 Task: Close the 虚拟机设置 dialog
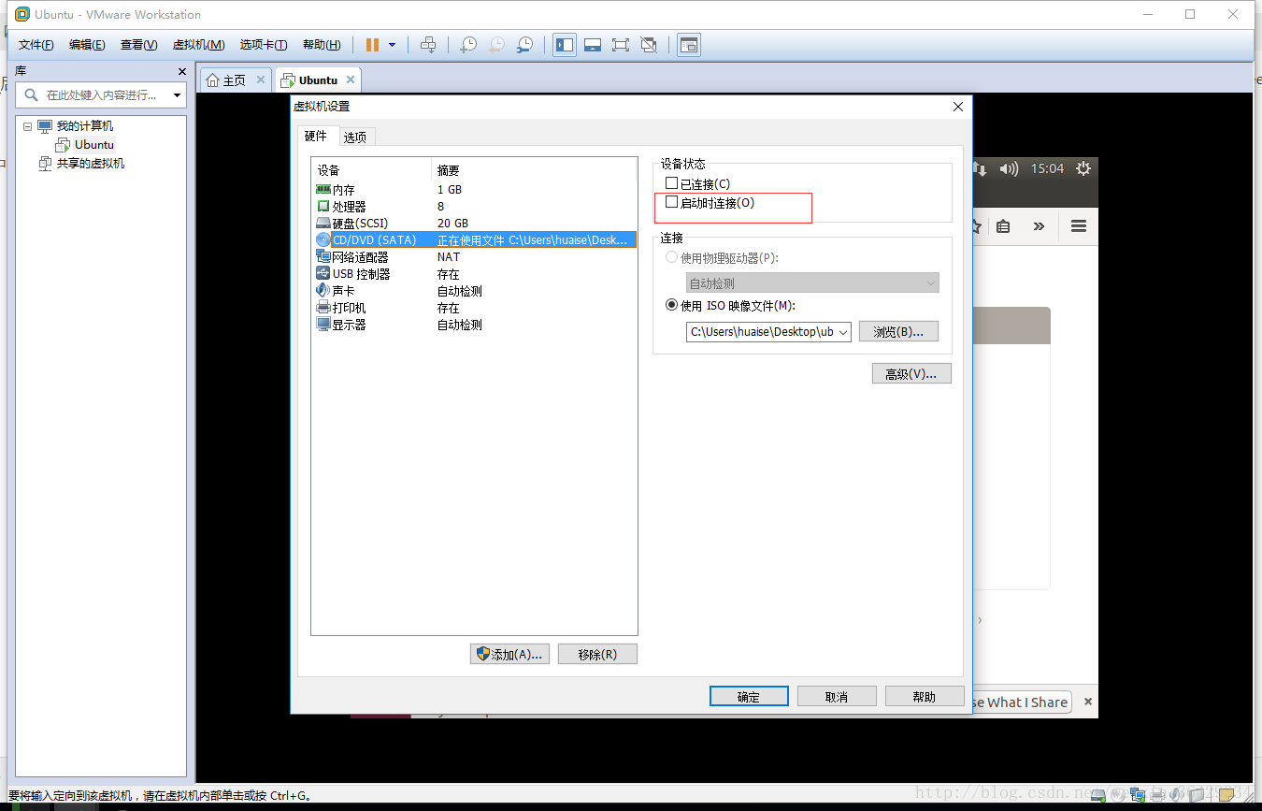tap(957, 107)
